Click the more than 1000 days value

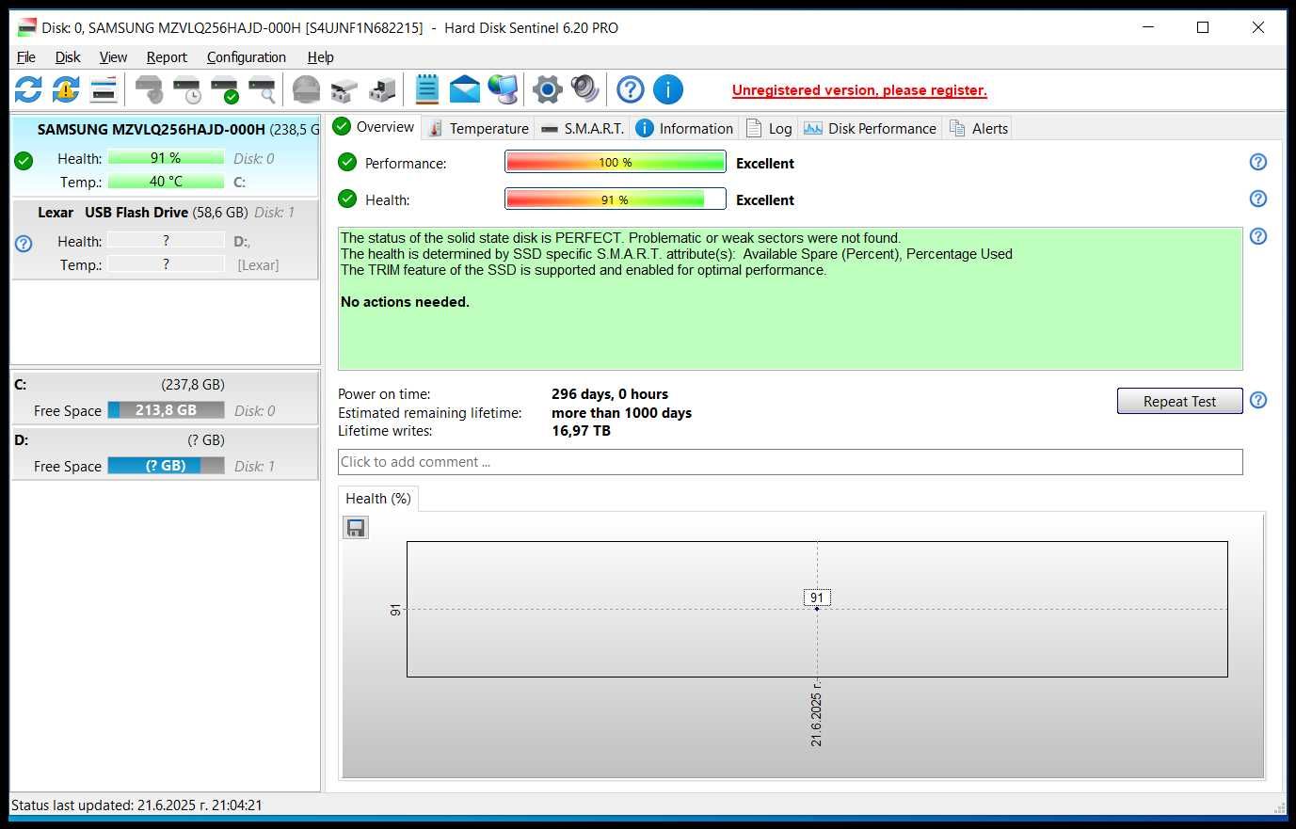[x=621, y=413]
